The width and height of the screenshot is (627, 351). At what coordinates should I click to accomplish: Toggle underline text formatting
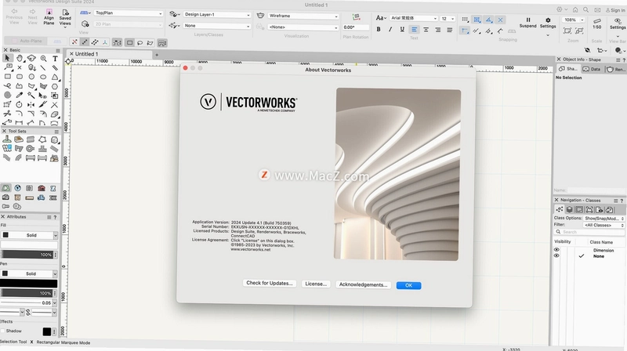coord(402,30)
